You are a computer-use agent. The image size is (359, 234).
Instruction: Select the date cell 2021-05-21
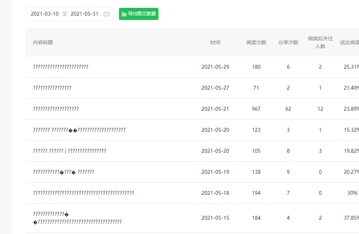pyautogui.click(x=215, y=109)
